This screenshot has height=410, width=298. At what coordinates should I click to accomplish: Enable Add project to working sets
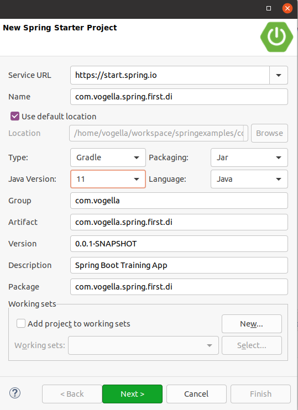pyautogui.click(x=21, y=323)
